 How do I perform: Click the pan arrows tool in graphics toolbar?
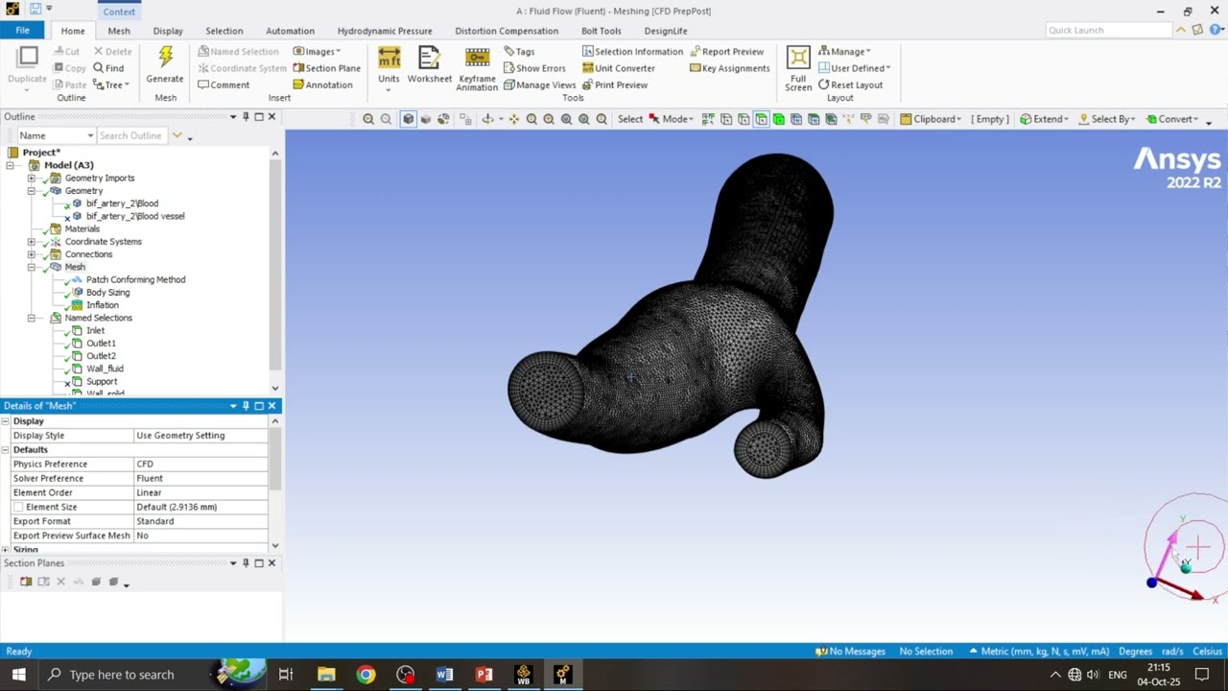pyautogui.click(x=514, y=119)
